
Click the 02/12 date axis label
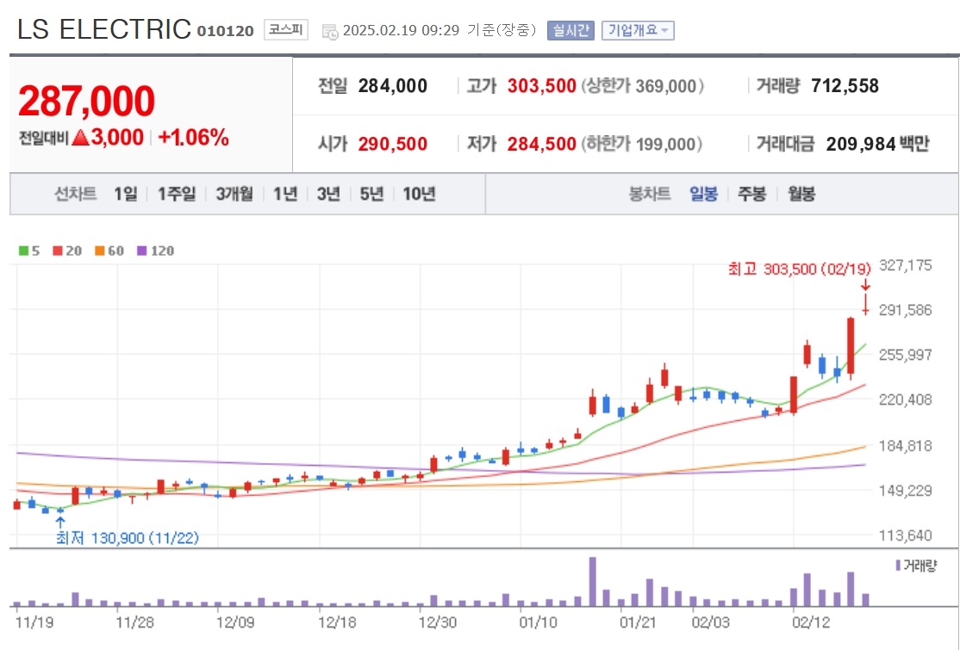coord(811,622)
